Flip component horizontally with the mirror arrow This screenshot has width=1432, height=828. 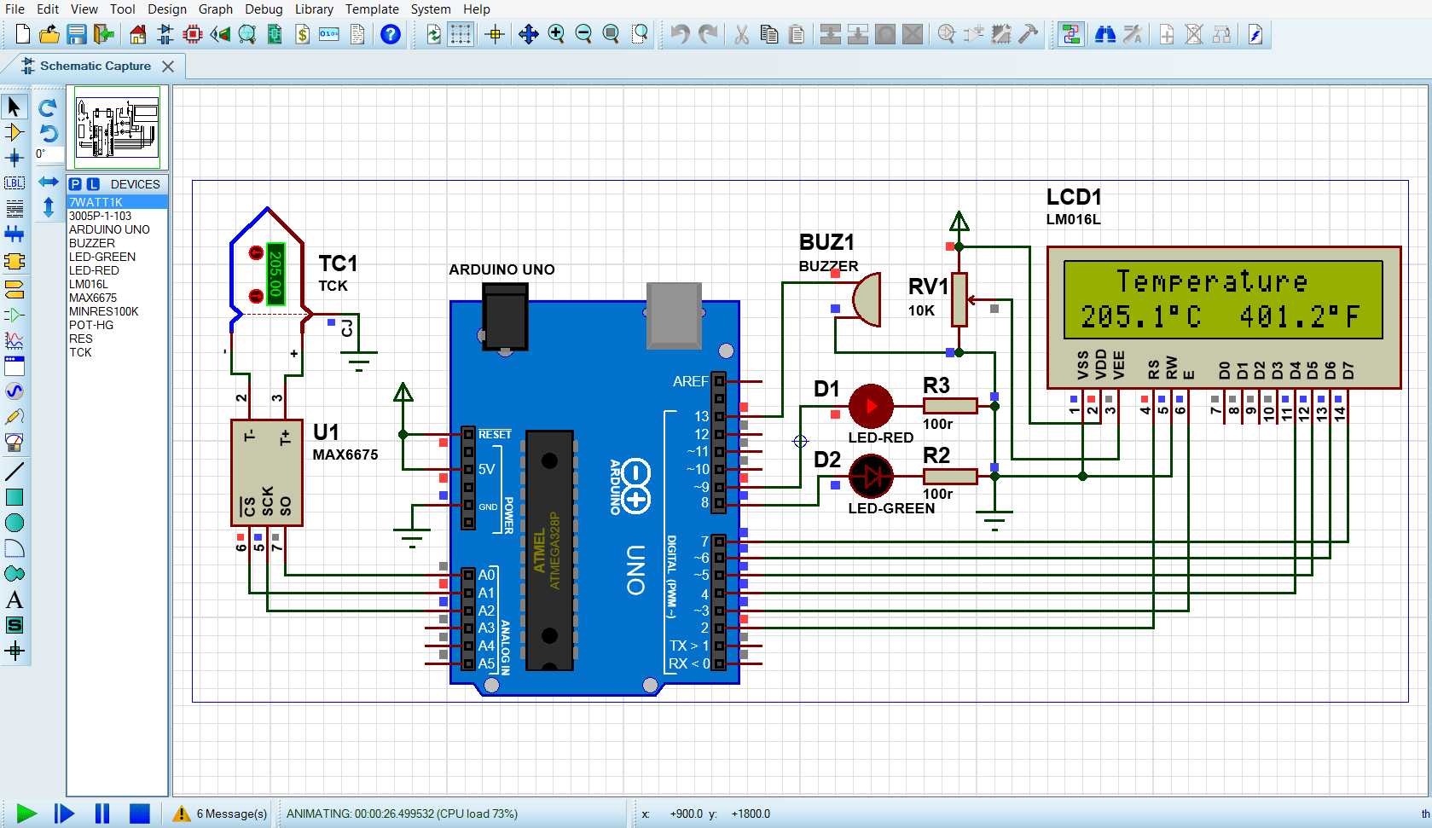click(x=49, y=182)
